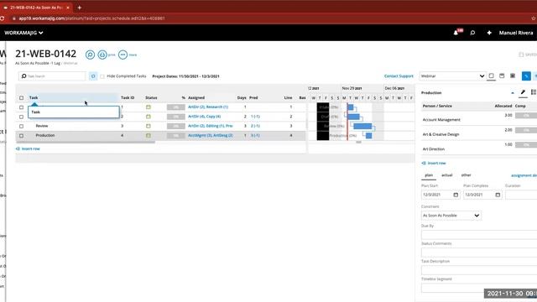Click the Due By input field
537x302 pixels.
point(479,235)
